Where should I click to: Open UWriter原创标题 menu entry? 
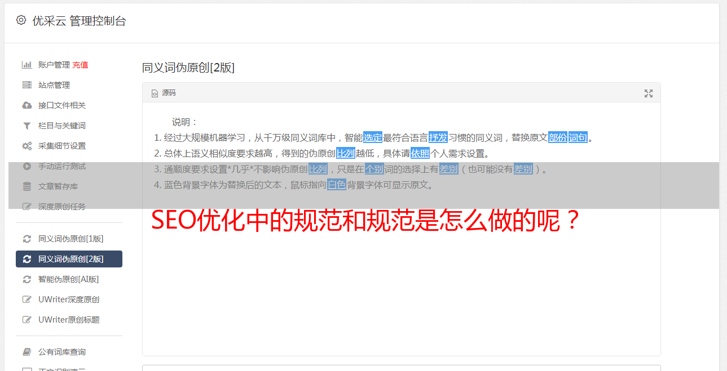[x=69, y=320]
